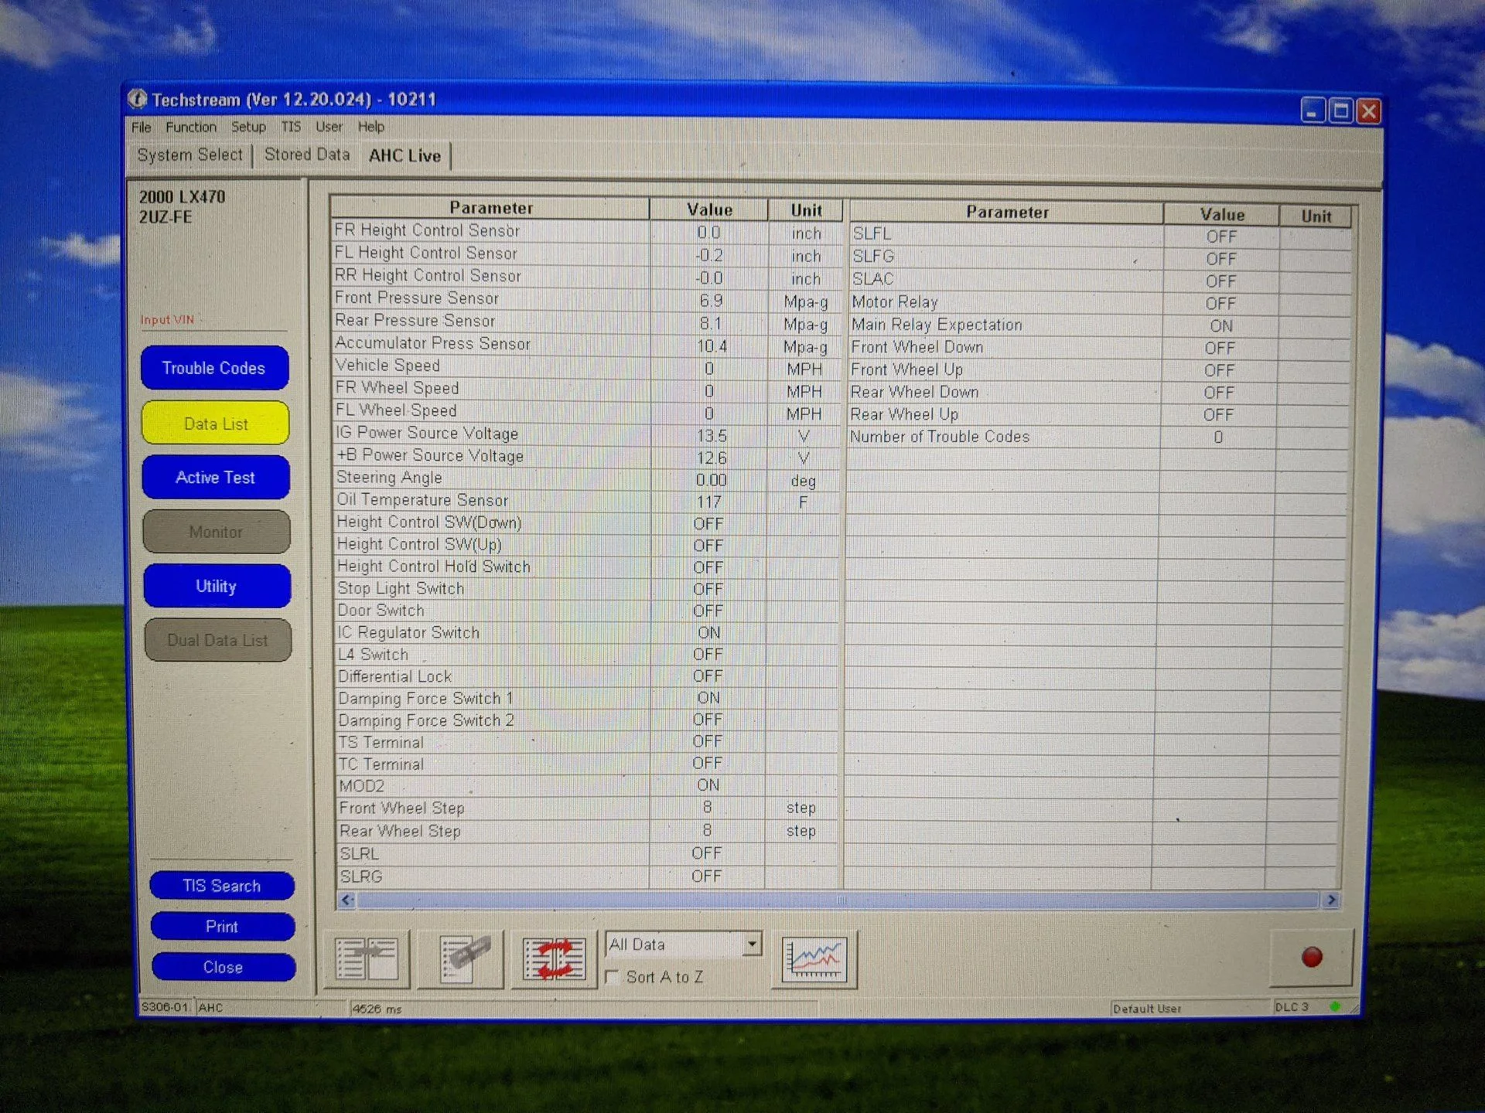Click the data list split-view icon

coord(367,959)
